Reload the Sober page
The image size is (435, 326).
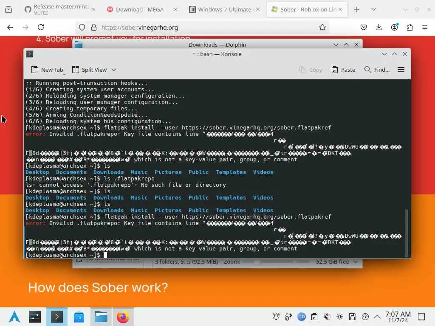pyautogui.click(x=41, y=27)
